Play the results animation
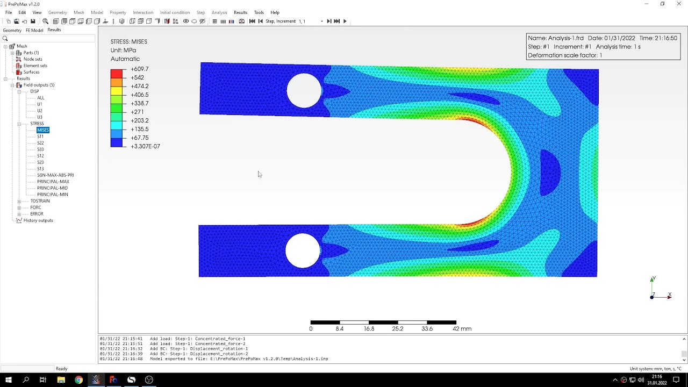688x387 pixels. pos(345,21)
